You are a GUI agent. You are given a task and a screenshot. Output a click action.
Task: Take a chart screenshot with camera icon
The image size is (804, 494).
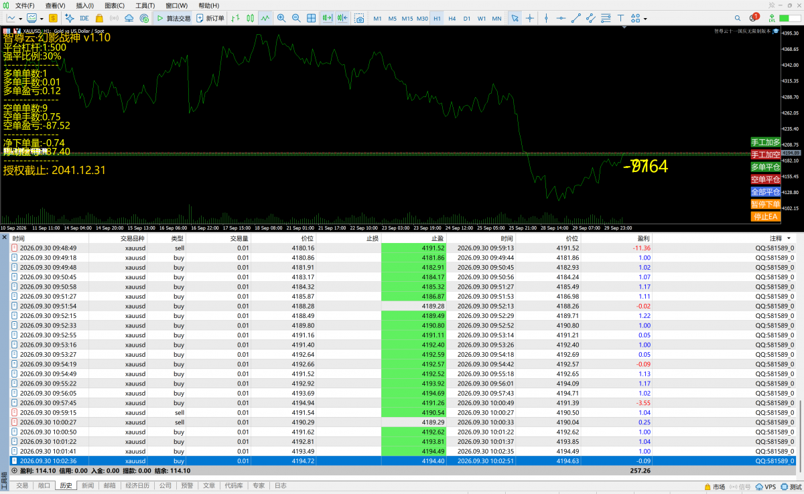[360, 18]
